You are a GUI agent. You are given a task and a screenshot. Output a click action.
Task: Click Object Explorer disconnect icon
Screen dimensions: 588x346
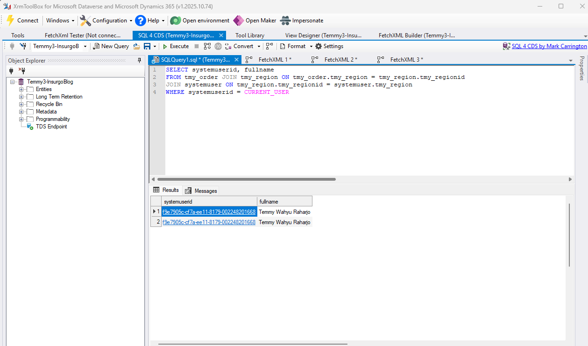(22, 71)
